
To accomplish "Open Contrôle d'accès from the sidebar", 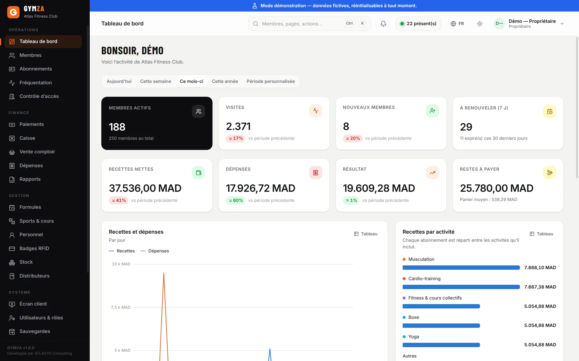I will click(43, 96).
